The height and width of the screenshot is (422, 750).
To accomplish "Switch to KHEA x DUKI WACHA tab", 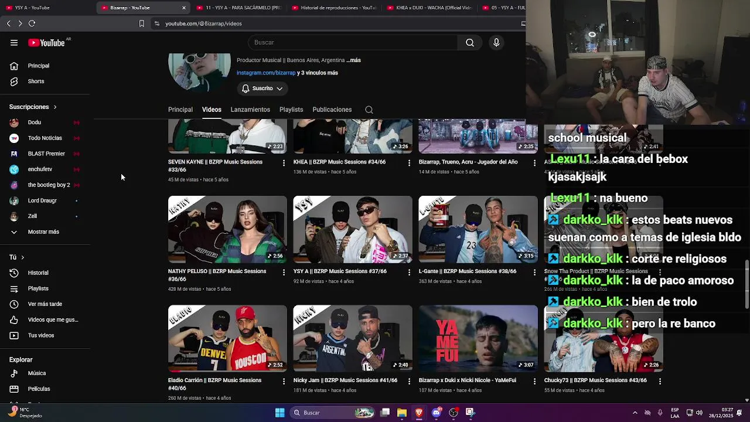I will click(x=429, y=8).
